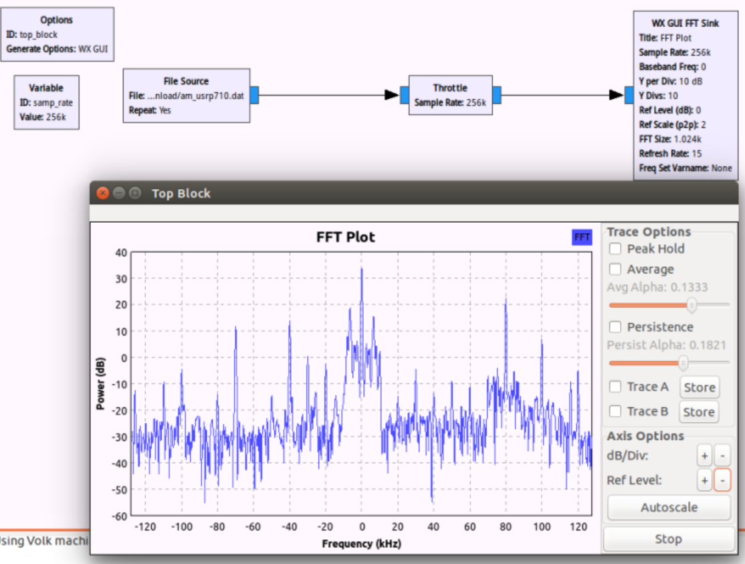
Task: Click the Avg Alpha slider handle
Action: [x=692, y=305]
